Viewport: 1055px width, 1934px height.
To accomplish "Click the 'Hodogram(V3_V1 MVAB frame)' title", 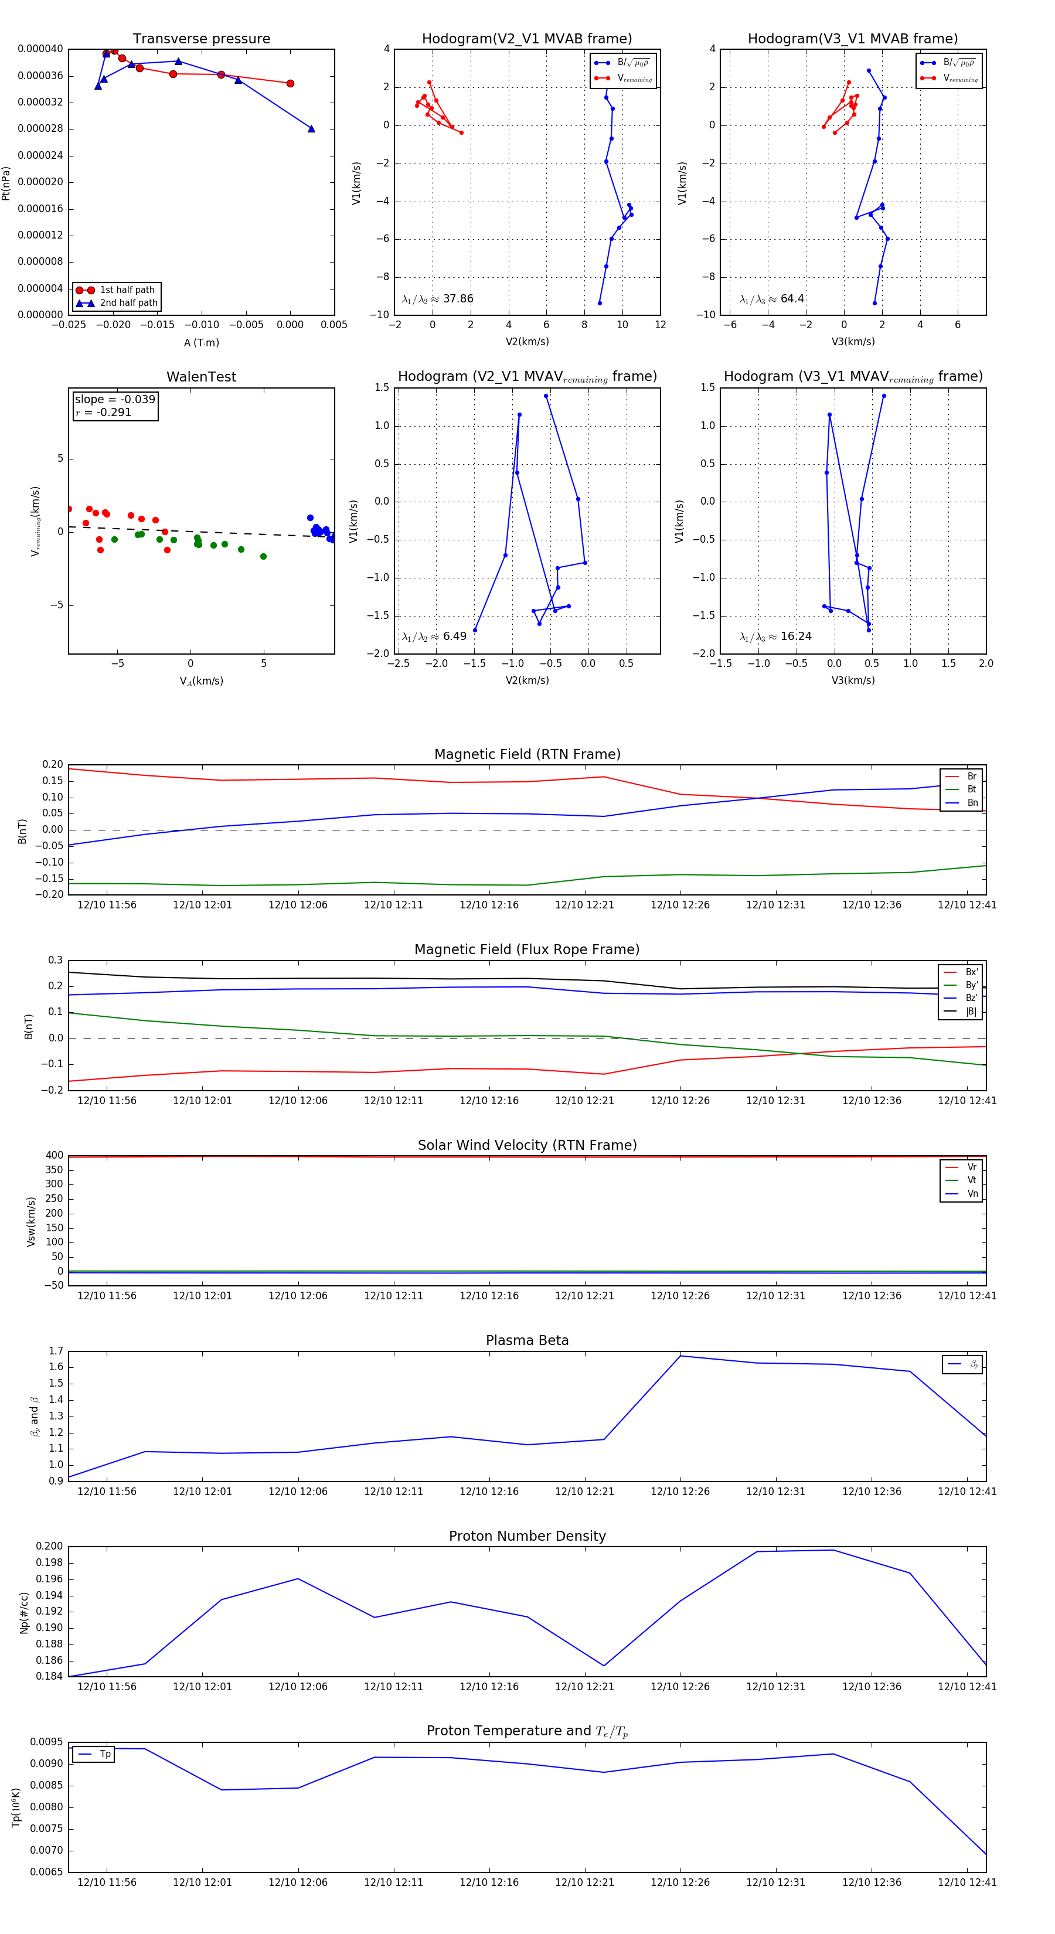I will (853, 39).
